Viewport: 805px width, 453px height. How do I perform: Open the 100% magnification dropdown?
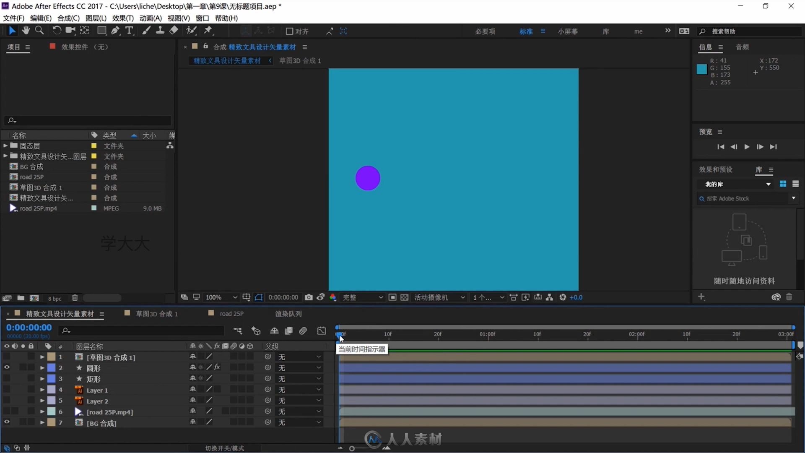(221, 297)
